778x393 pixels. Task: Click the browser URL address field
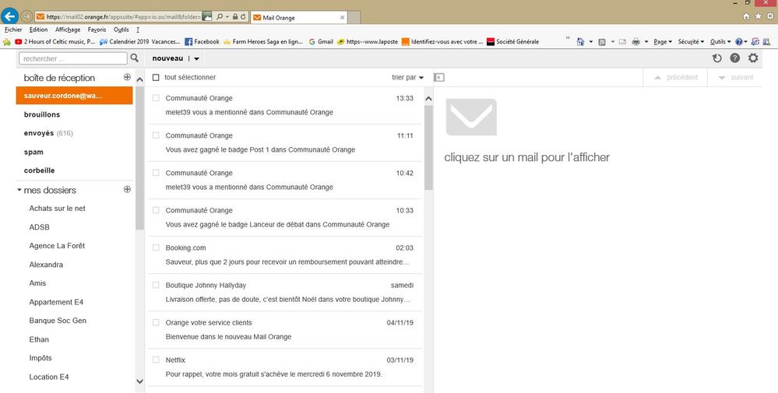coord(123,17)
